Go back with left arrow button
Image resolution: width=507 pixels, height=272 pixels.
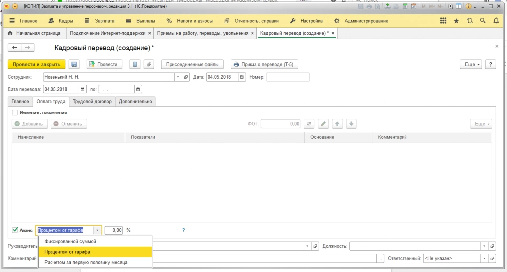pos(14,48)
